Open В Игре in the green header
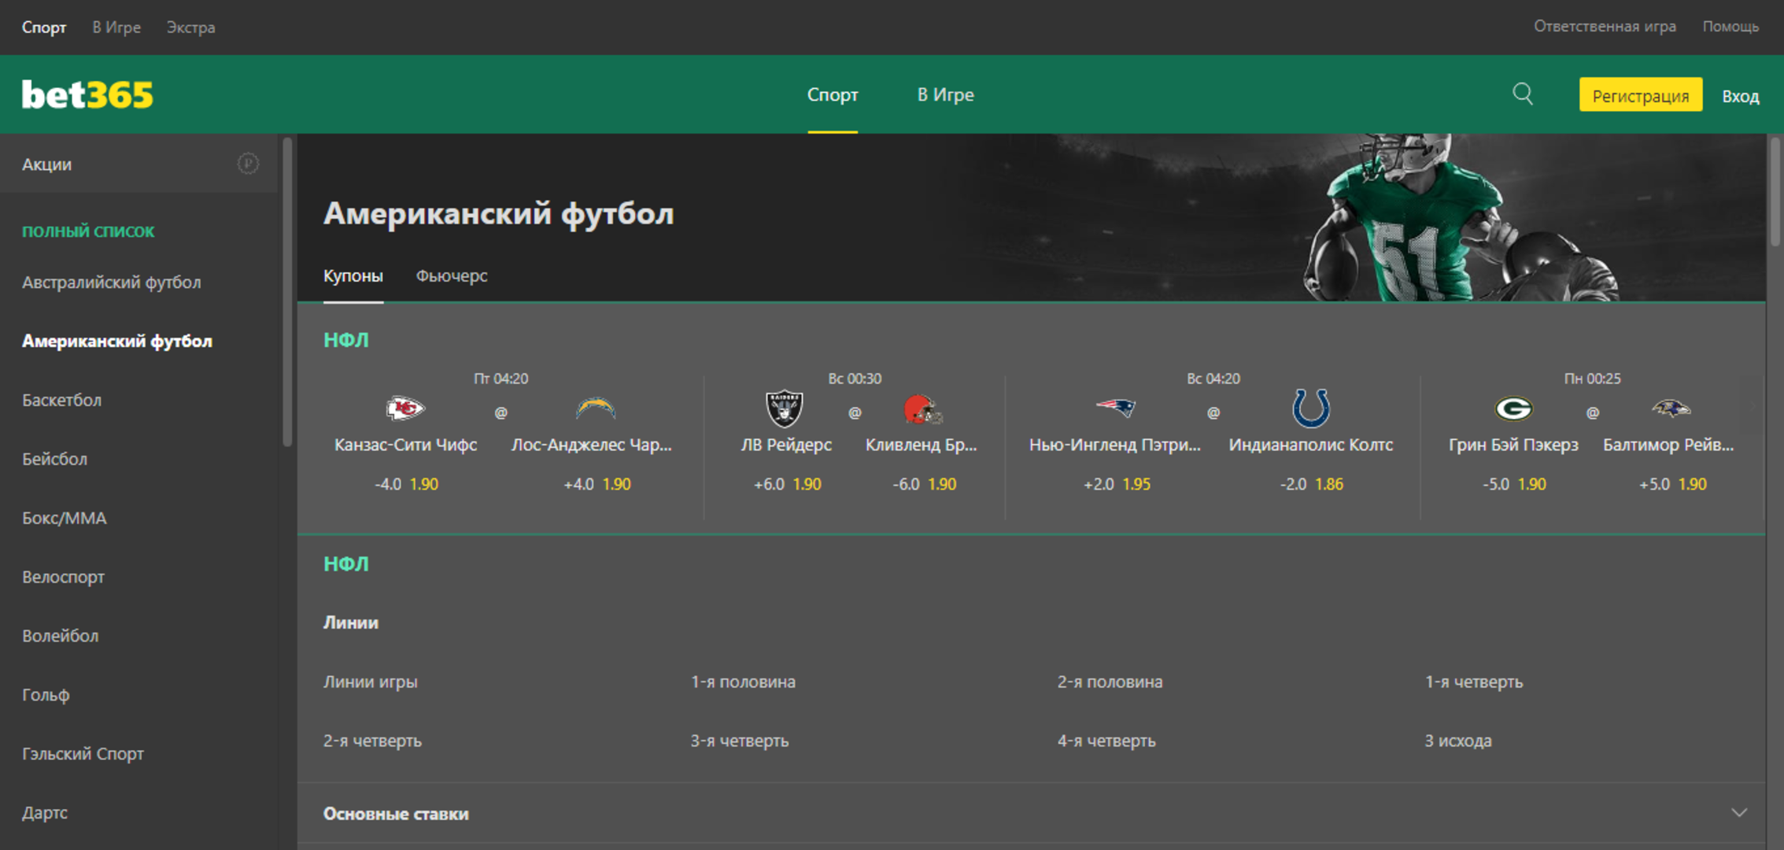 [x=945, y=94]
